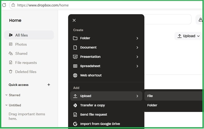
Task: Open Shared in the sidebar
Action: coord(29,53)
